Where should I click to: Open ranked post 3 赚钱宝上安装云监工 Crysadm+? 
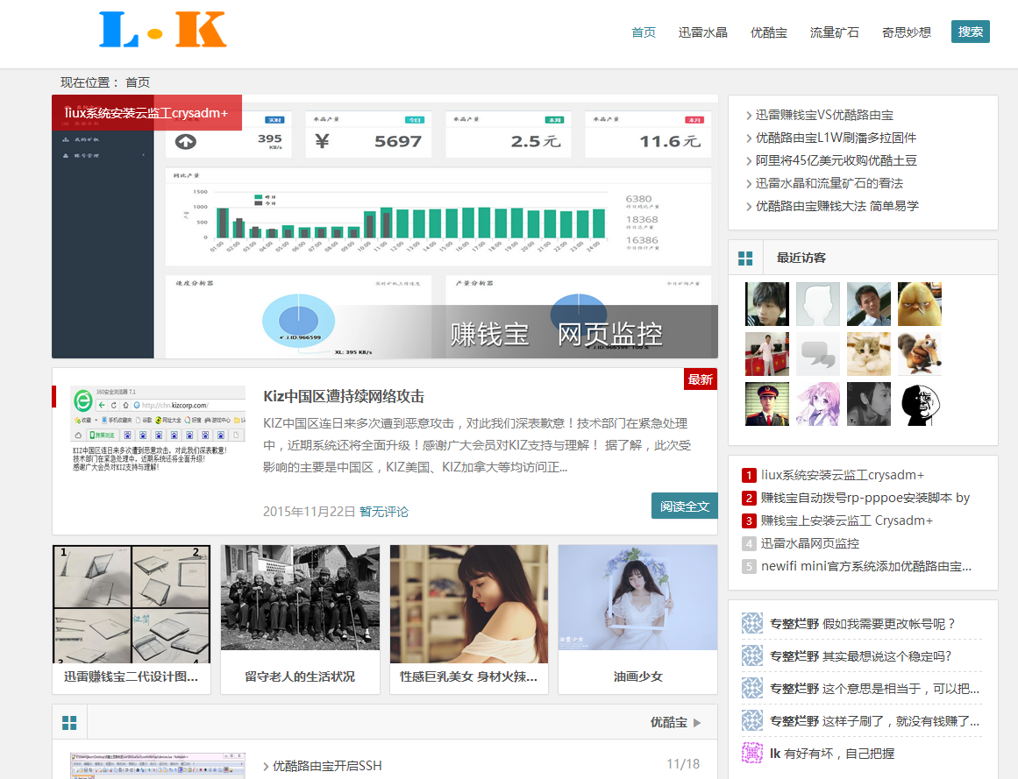(847, 521)
